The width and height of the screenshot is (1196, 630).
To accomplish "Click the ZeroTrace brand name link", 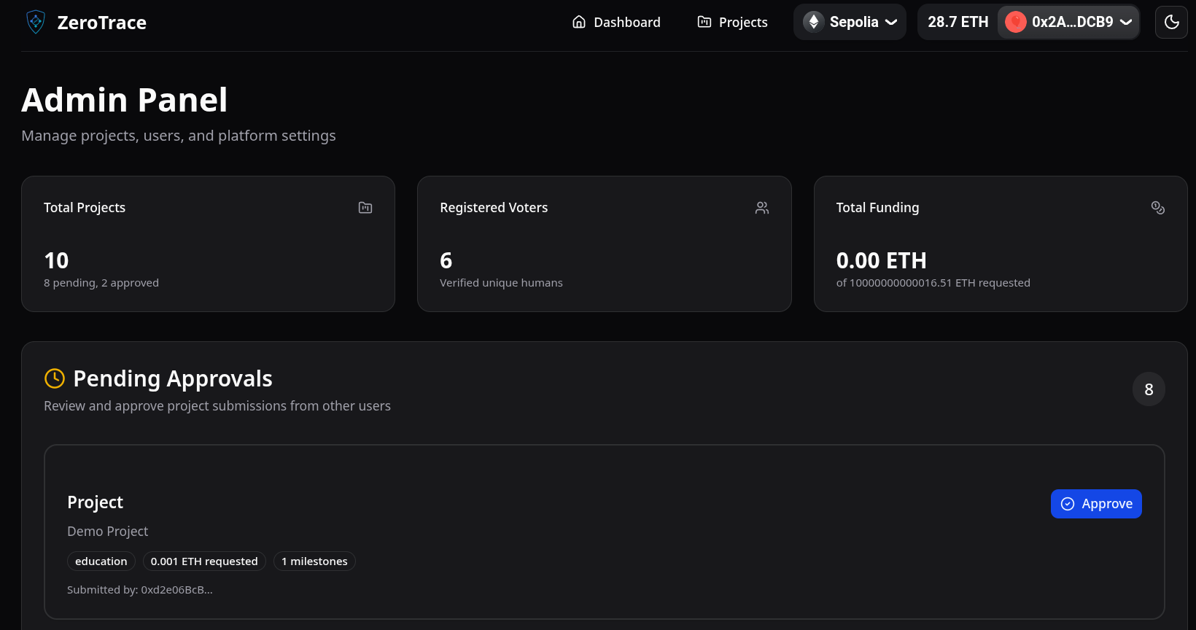I will 101,23.
